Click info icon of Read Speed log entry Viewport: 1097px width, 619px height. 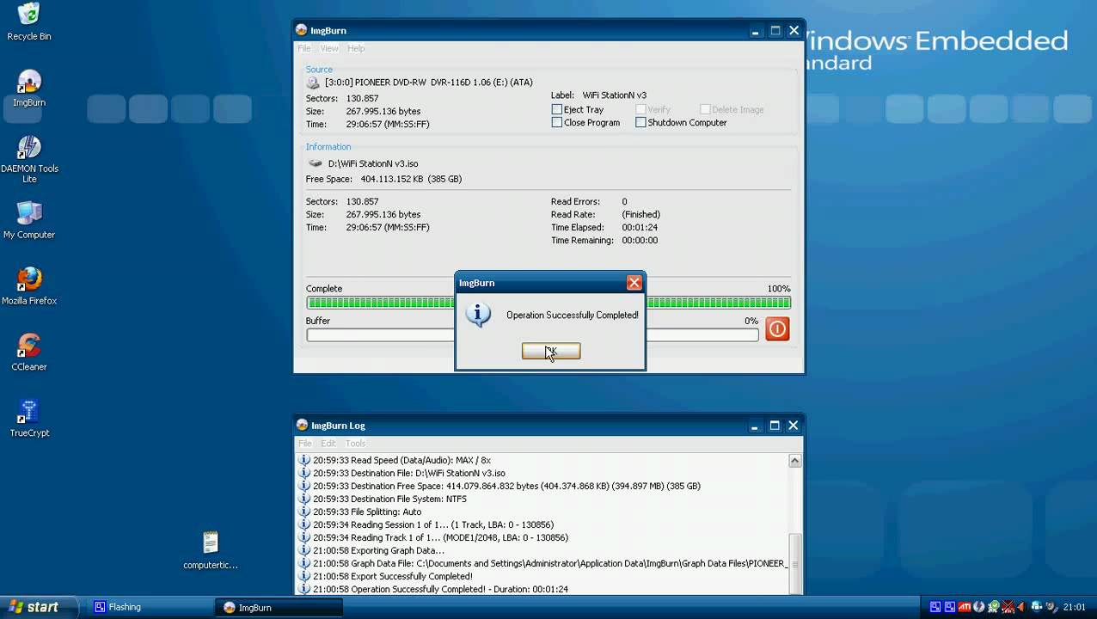point(303,460)
